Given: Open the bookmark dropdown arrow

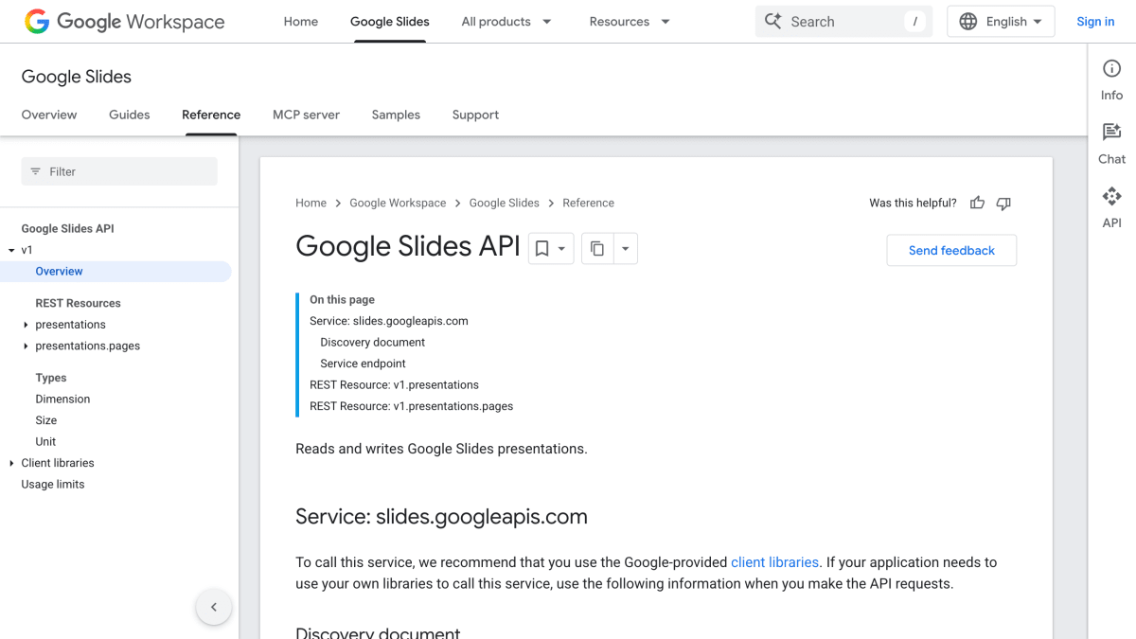Looking at the screenshot, I should (562, 249).
